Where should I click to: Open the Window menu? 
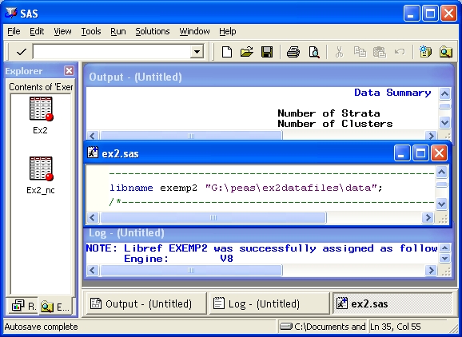coord(194,31)
